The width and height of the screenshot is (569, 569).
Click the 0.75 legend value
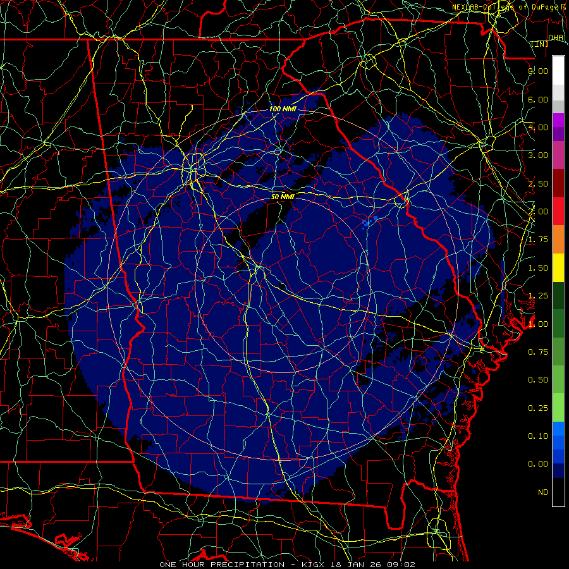[x=538, y=352]
